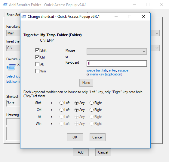Click Cancel in the Add Favorite window
Screen dimensions: 169x162
pyautogui.click(x=103, y=152)
